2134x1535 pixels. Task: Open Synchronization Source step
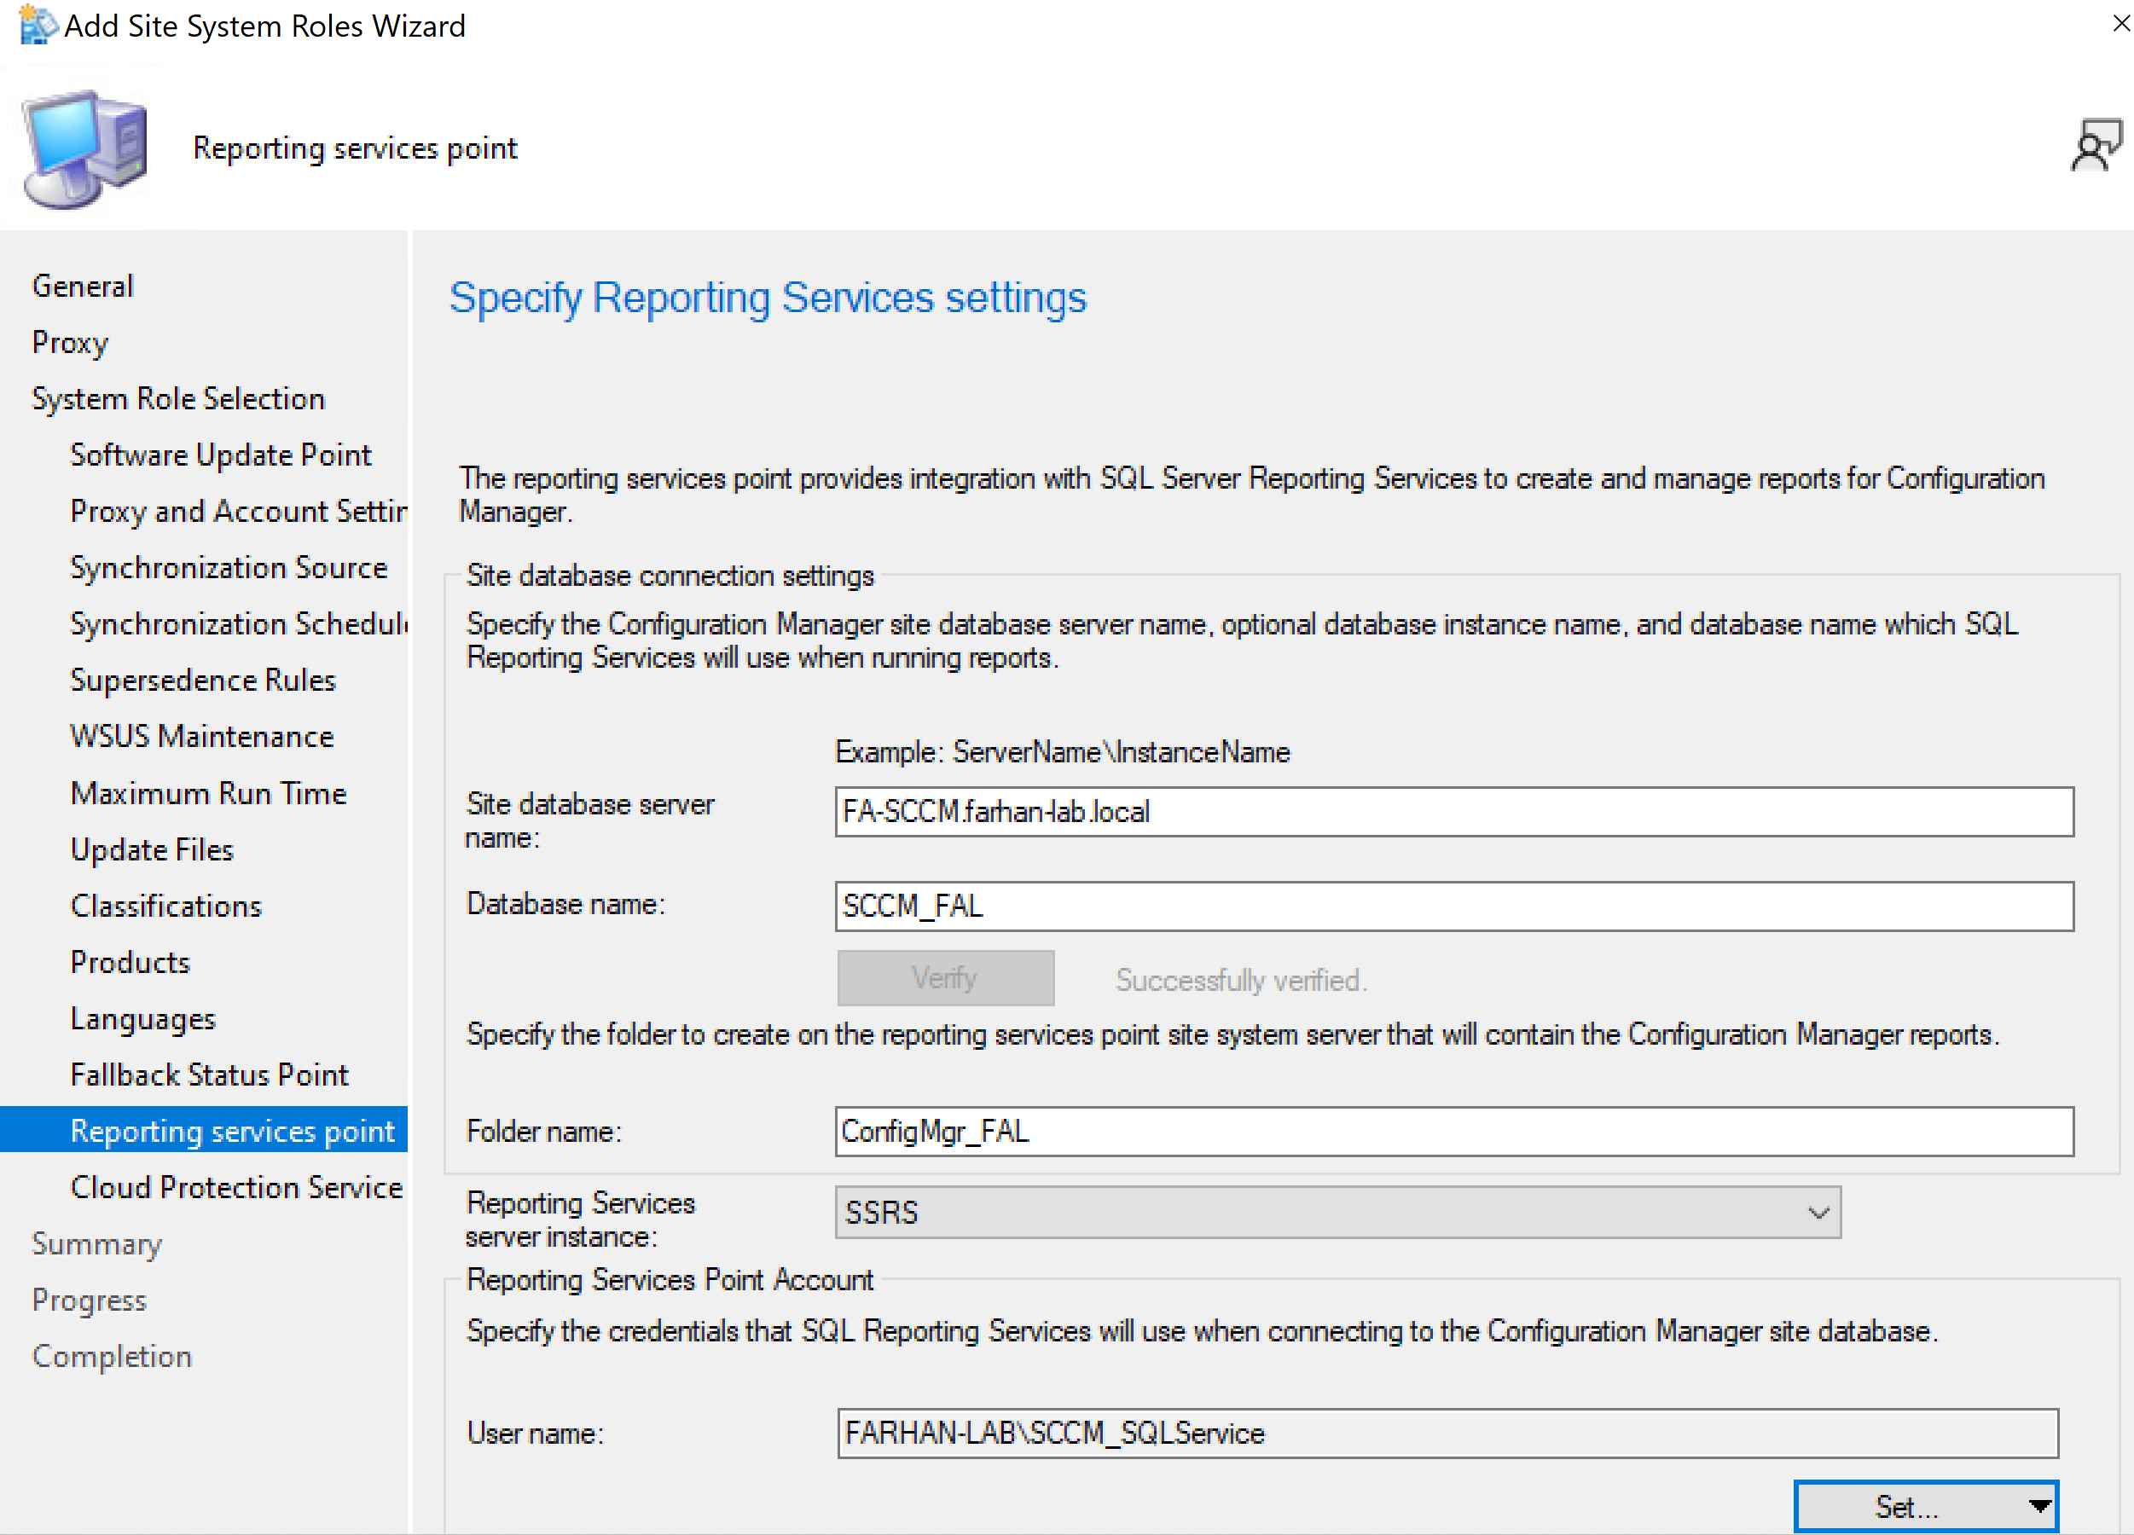pos(229,568)
